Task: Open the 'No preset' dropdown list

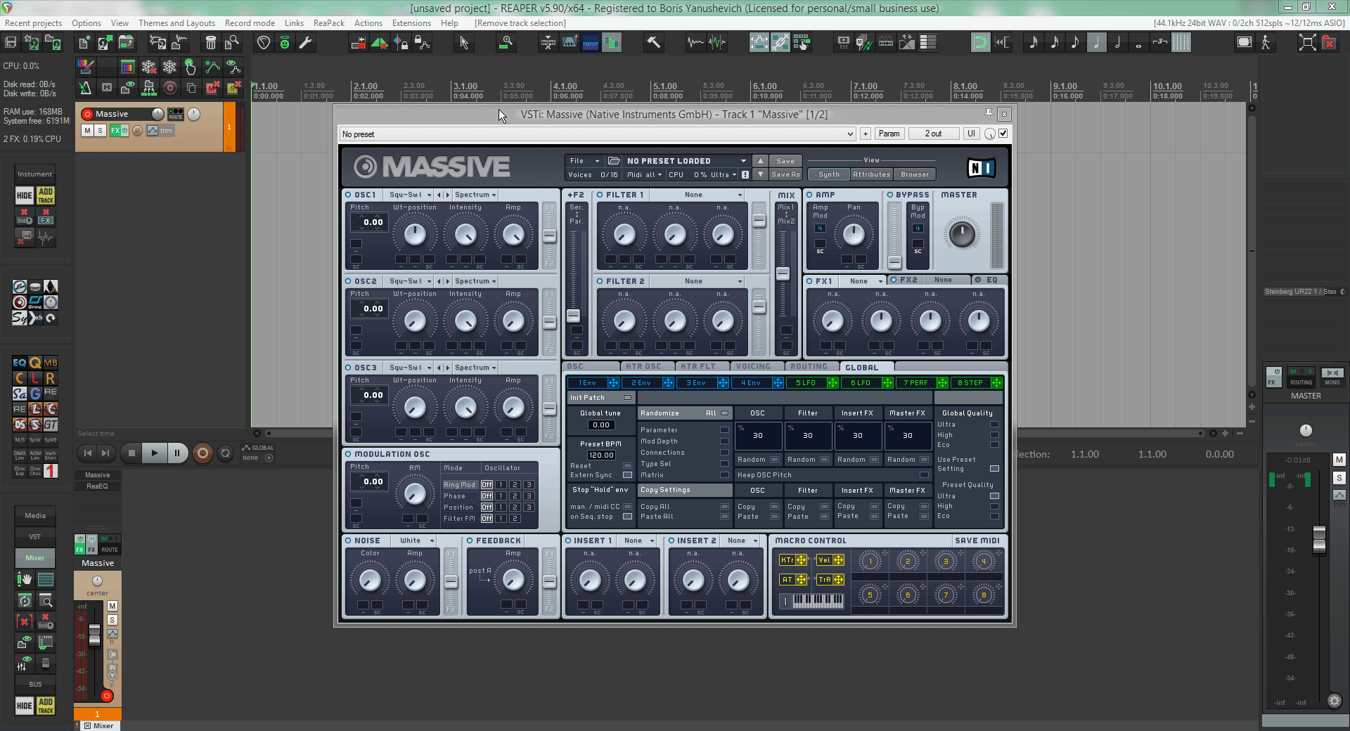Action: click(x=849, y=134)
